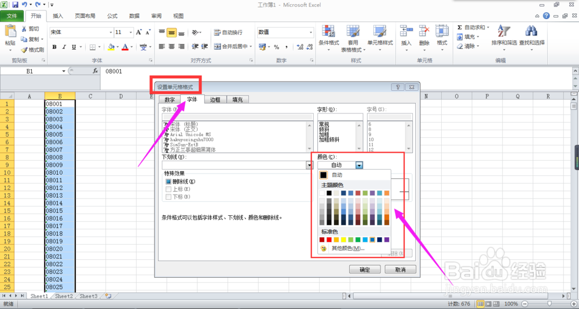Toggle the 下标 subscript checkbox

tap(168, 197)
